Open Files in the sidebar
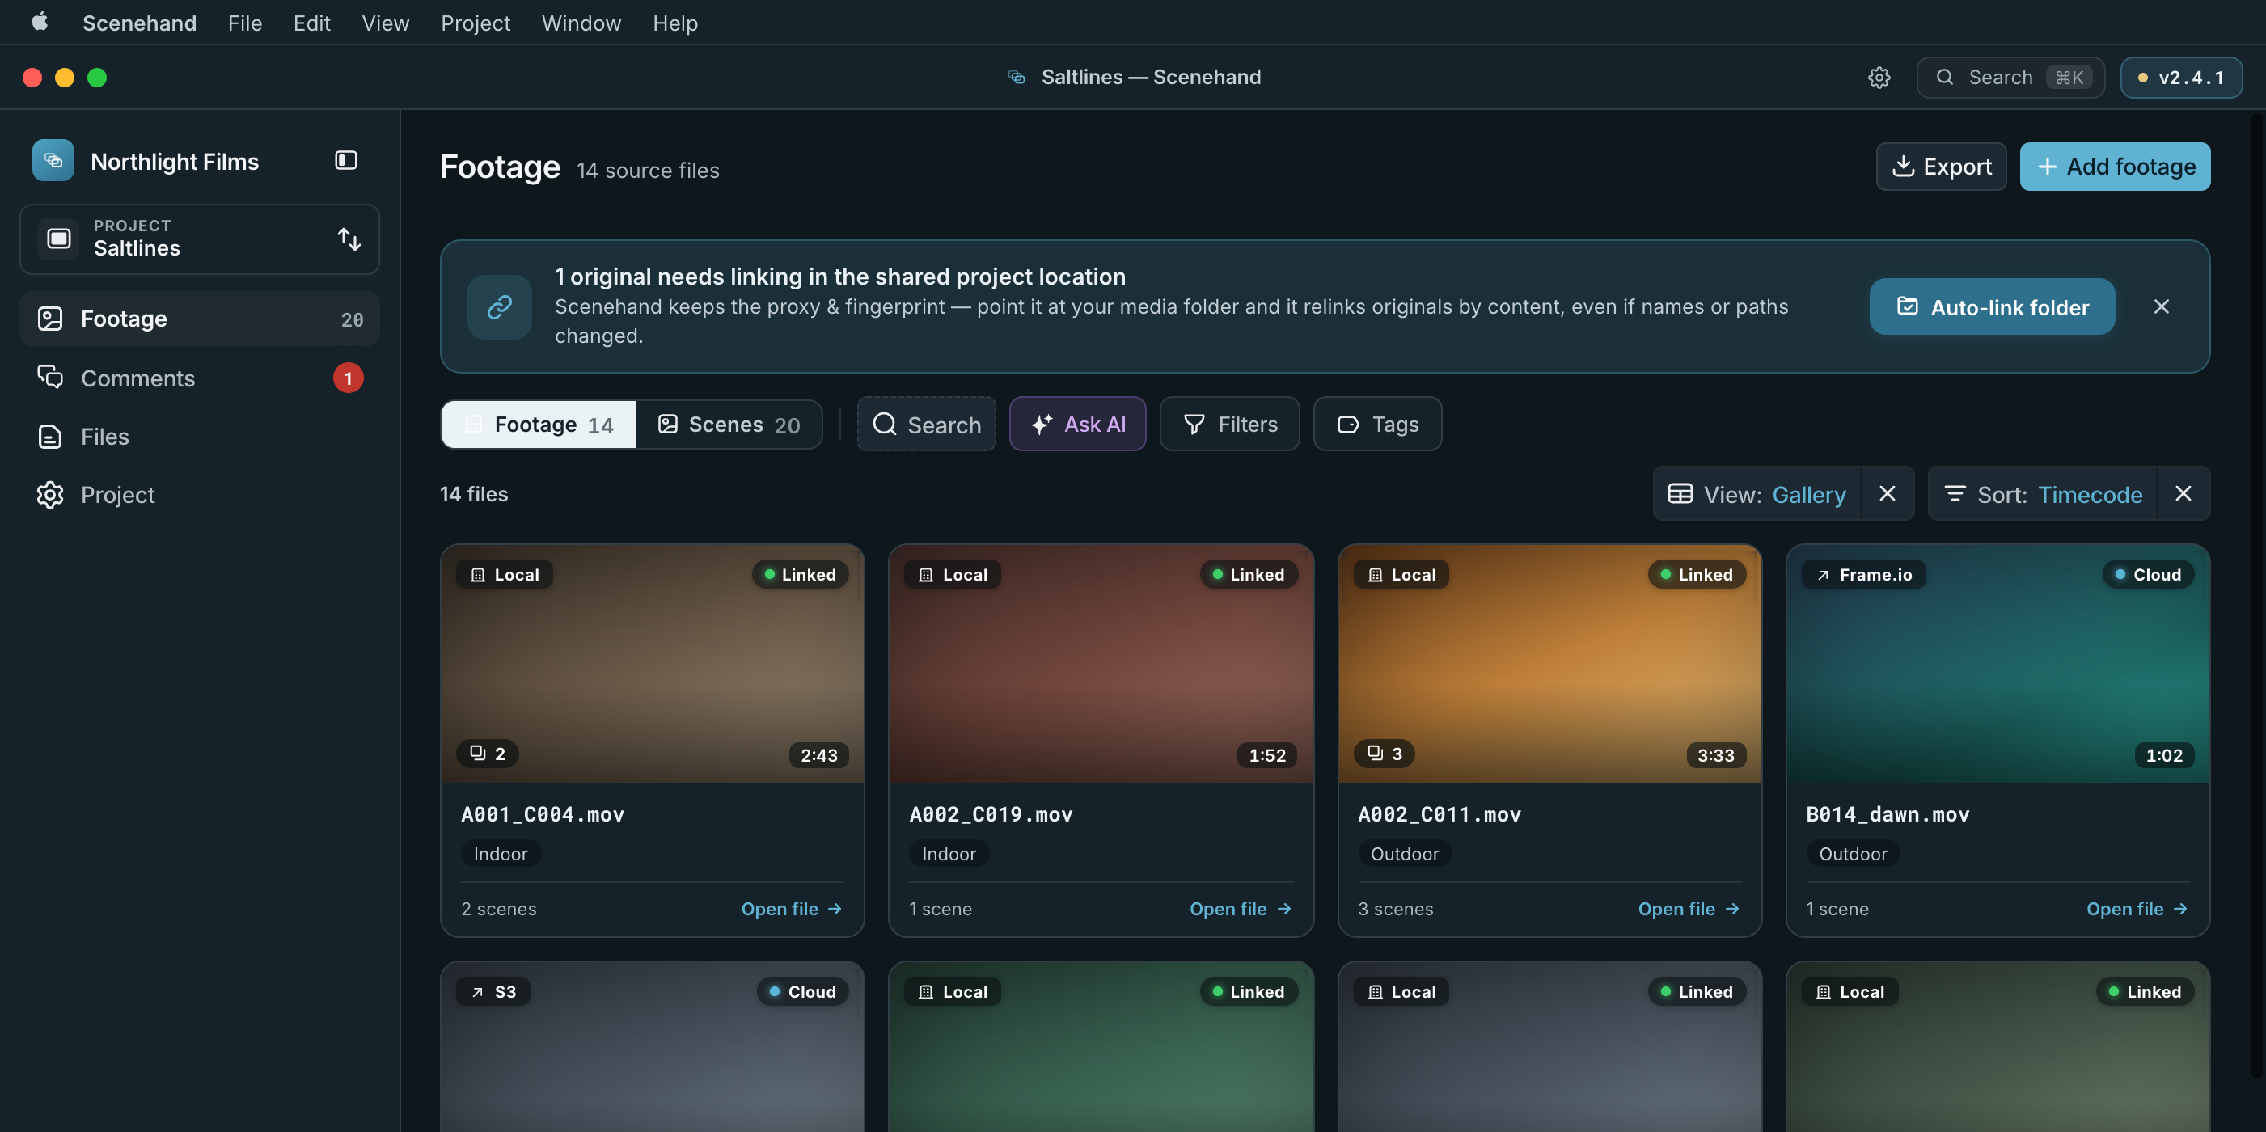Image resolution: width=2266 pixels, height=1132 pixels. pos(200,437)
